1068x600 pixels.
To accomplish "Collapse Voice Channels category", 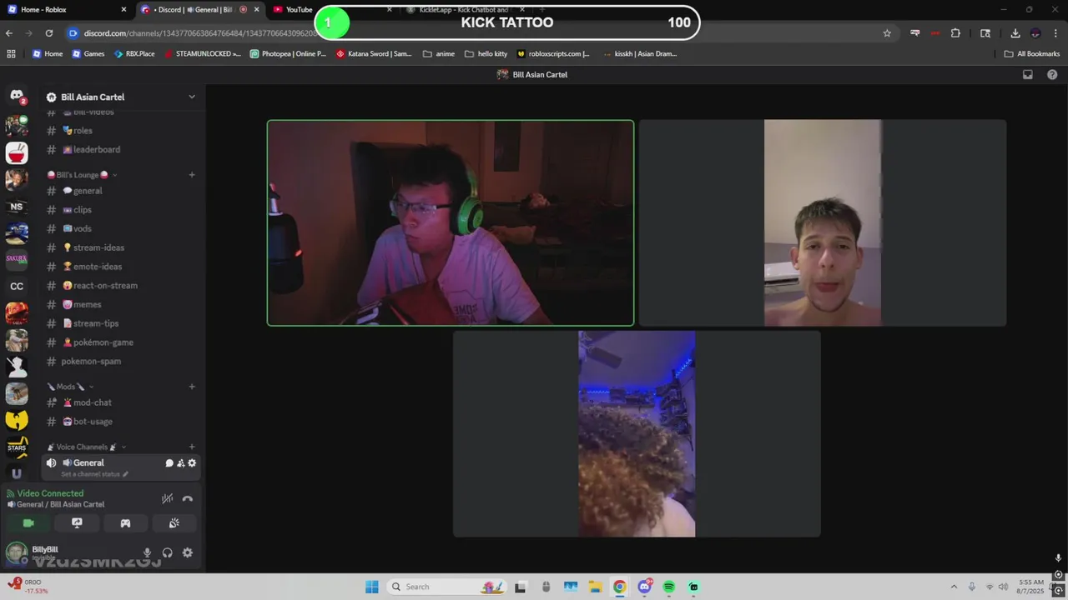I will (87, 447).
